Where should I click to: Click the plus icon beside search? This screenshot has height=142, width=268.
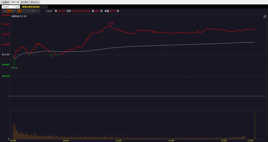(19, 7)
